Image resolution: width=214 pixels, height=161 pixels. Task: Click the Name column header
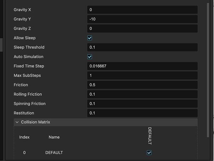point(54,137)
